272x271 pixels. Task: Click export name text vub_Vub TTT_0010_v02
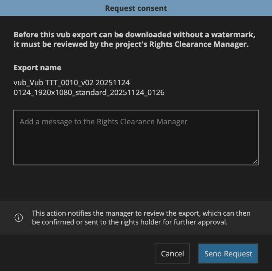click(x=54, y=83)
